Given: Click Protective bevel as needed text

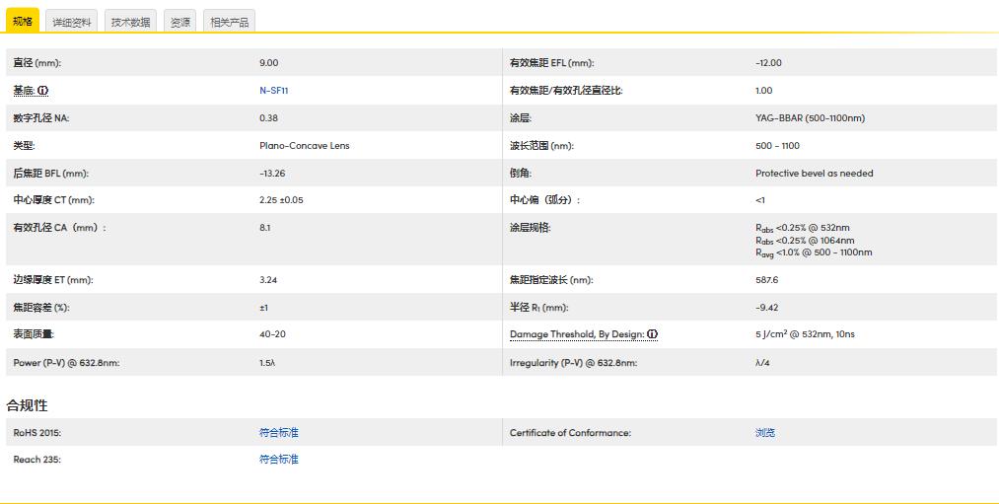Looking at the screenshot, I should click(x=815, y=174).
